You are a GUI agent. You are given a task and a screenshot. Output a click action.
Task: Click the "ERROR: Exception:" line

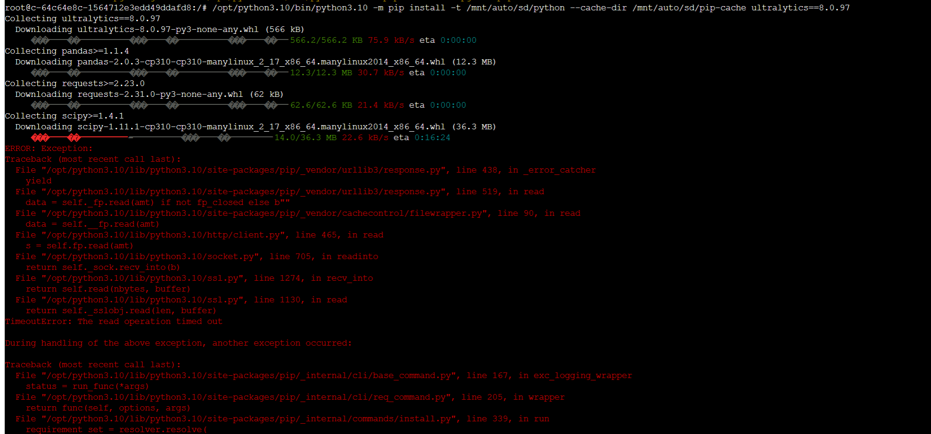[x=49, y=148]
